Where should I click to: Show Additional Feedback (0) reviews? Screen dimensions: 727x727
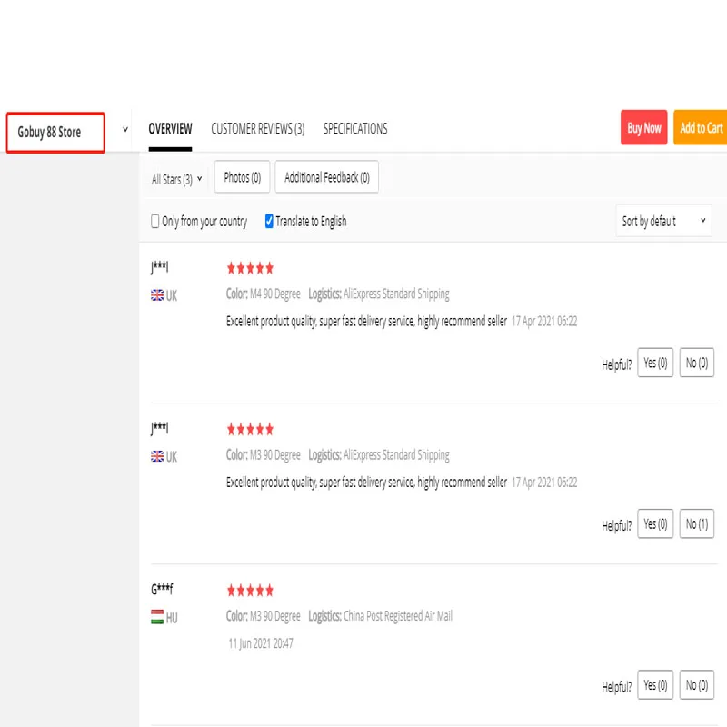coord(326,176)
